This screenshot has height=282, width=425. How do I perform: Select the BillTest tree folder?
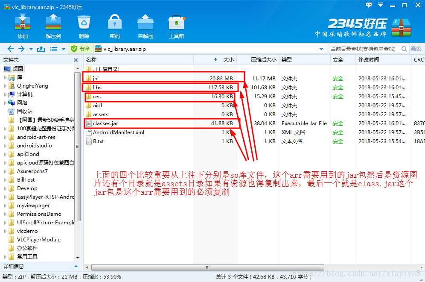coord(21,180)
